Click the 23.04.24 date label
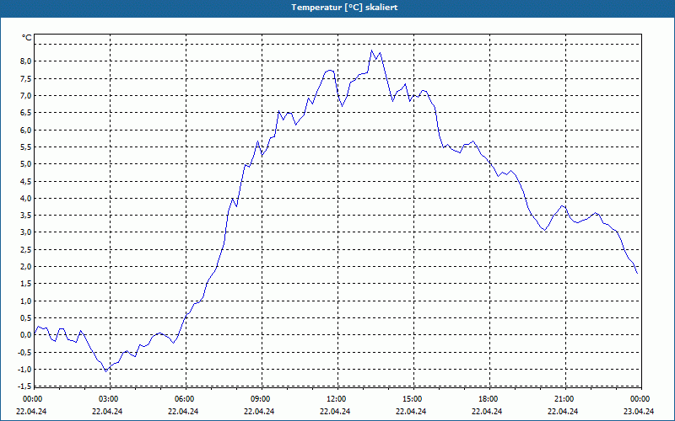The width and height of the screenshot is (675, 421). pos(639,411)
